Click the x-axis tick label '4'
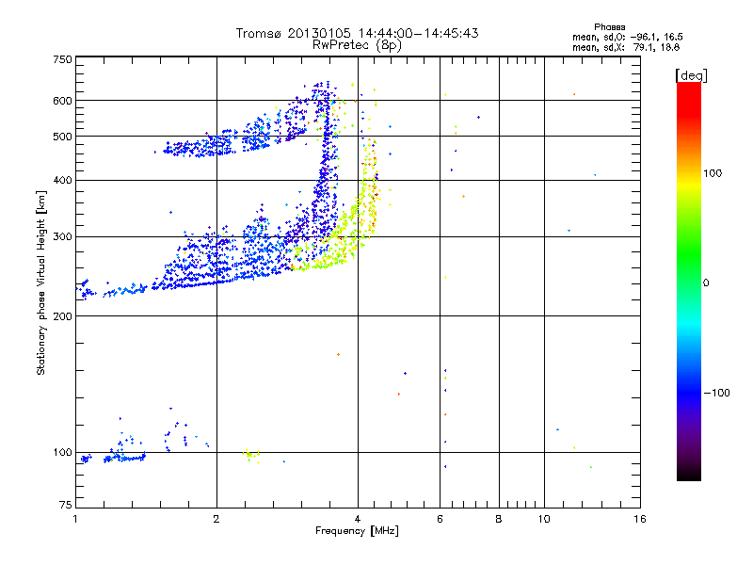The width and height of the screenshot is (753, 565). click(358, 519)
